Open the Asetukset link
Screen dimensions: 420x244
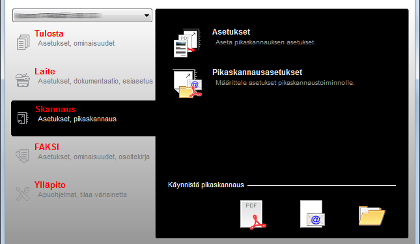[231, 32]
